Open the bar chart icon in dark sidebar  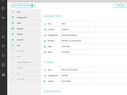tap(3, 74)
